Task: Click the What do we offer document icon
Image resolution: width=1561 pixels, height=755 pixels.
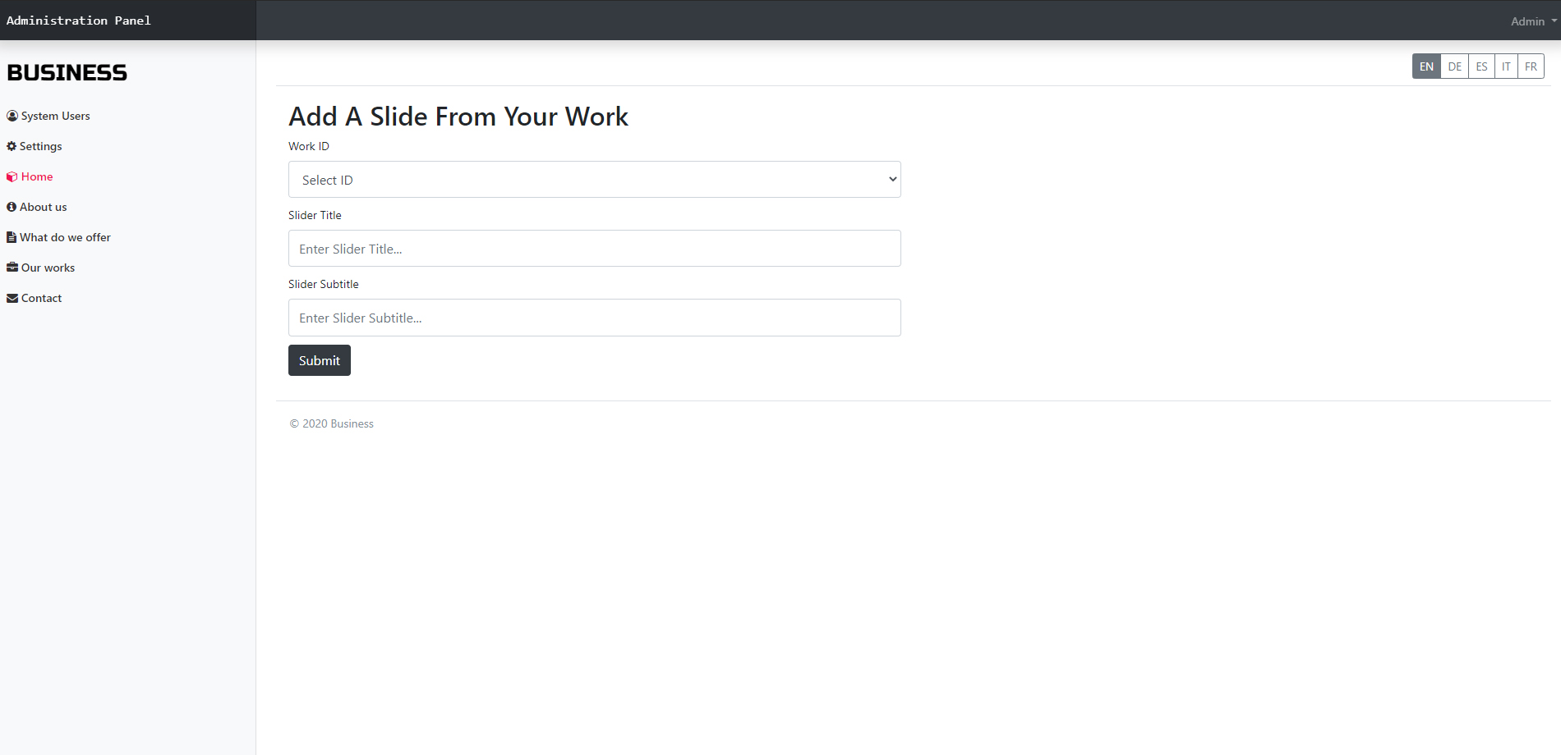Action: pyautogui.click(x=12, y=237)
